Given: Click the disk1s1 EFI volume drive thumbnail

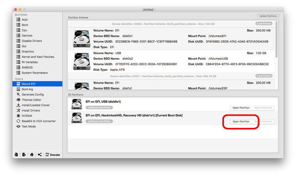Looking at the screenshot, I should [x=81, y=86].
